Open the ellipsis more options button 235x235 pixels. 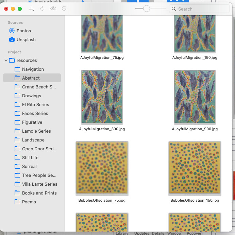pos(64,9)
